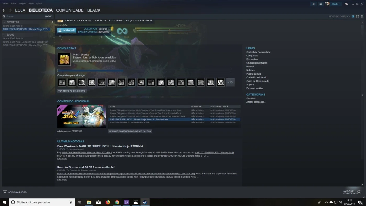The height and width of the screenshot is (206, 366).
Task: Open the Página da loja link
Action: point(253,74)
